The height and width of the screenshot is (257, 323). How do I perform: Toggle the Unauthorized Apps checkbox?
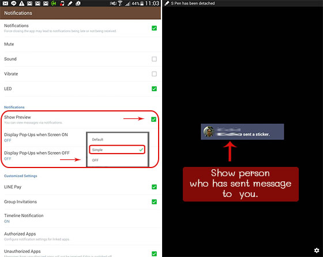154,254
